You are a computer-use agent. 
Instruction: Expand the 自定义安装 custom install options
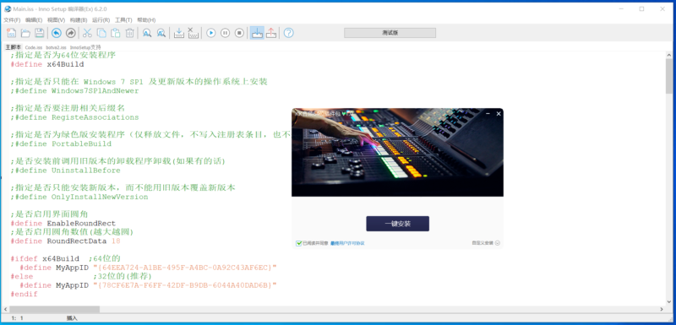[486, 243]
